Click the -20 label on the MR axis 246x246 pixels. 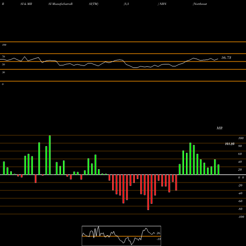tap(240, 185)
